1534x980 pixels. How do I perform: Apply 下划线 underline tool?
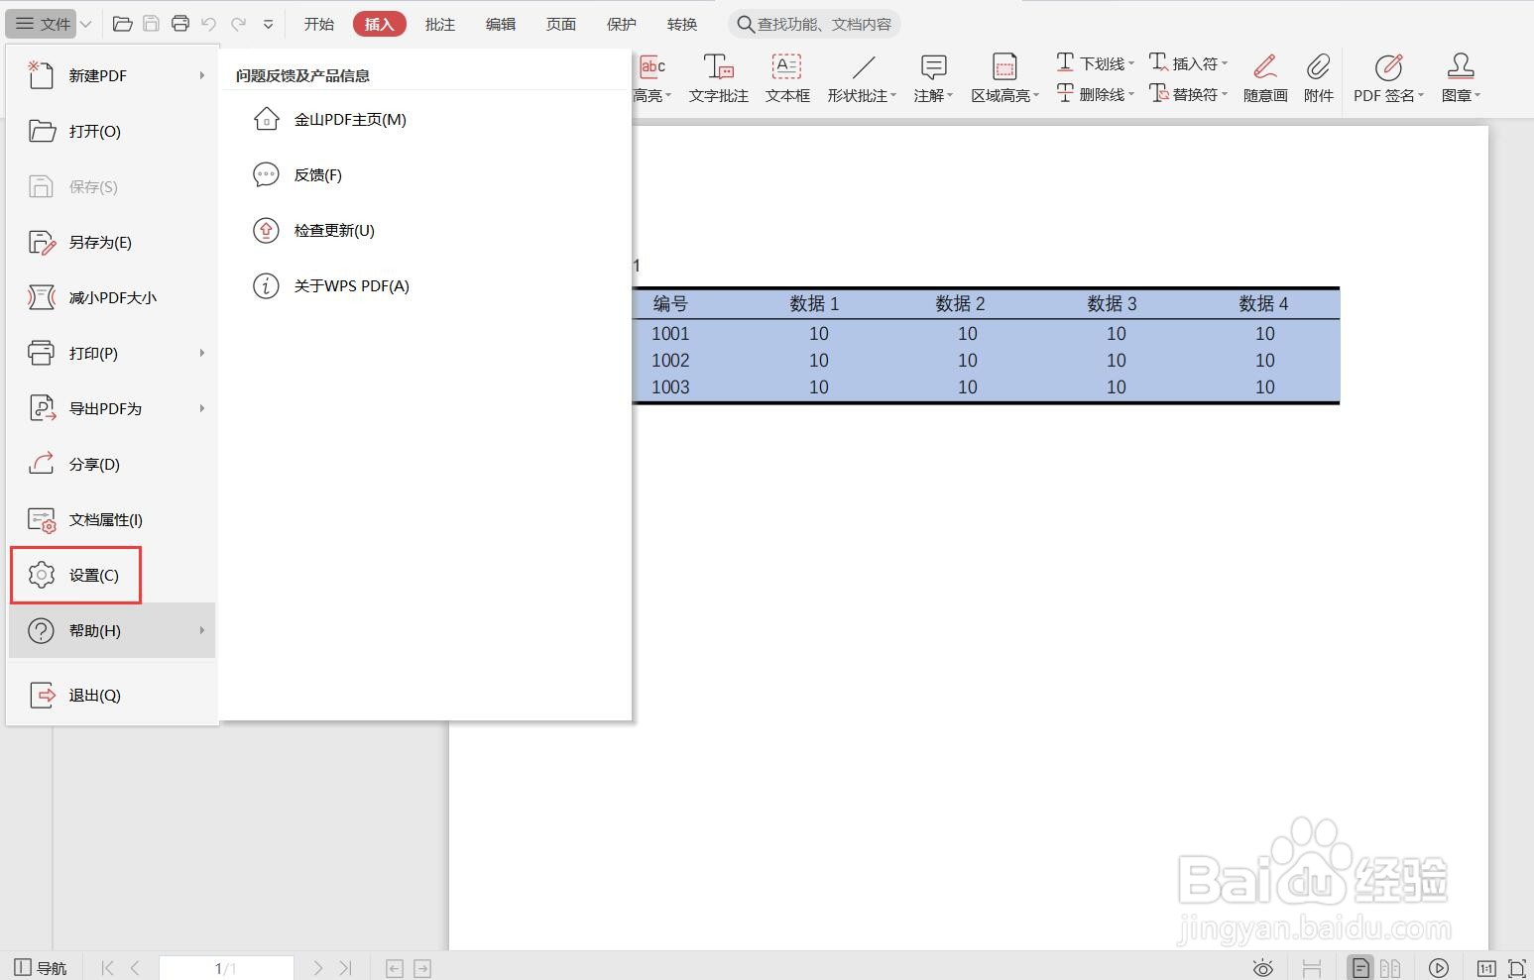(1095, 63)
